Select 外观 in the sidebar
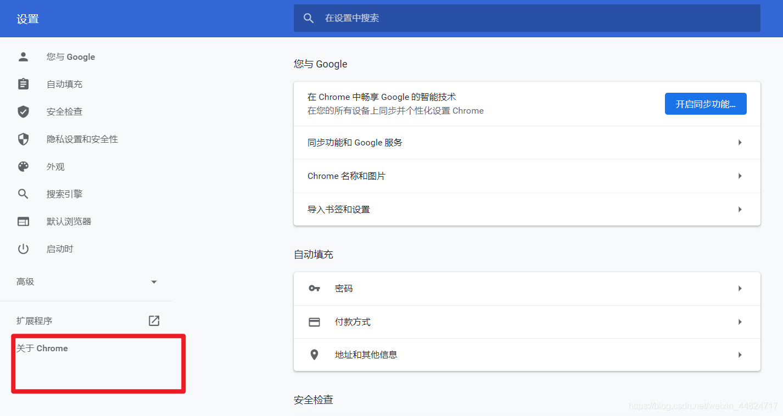Viewport: 783px width, 416px height. click(x=55, y=166)
